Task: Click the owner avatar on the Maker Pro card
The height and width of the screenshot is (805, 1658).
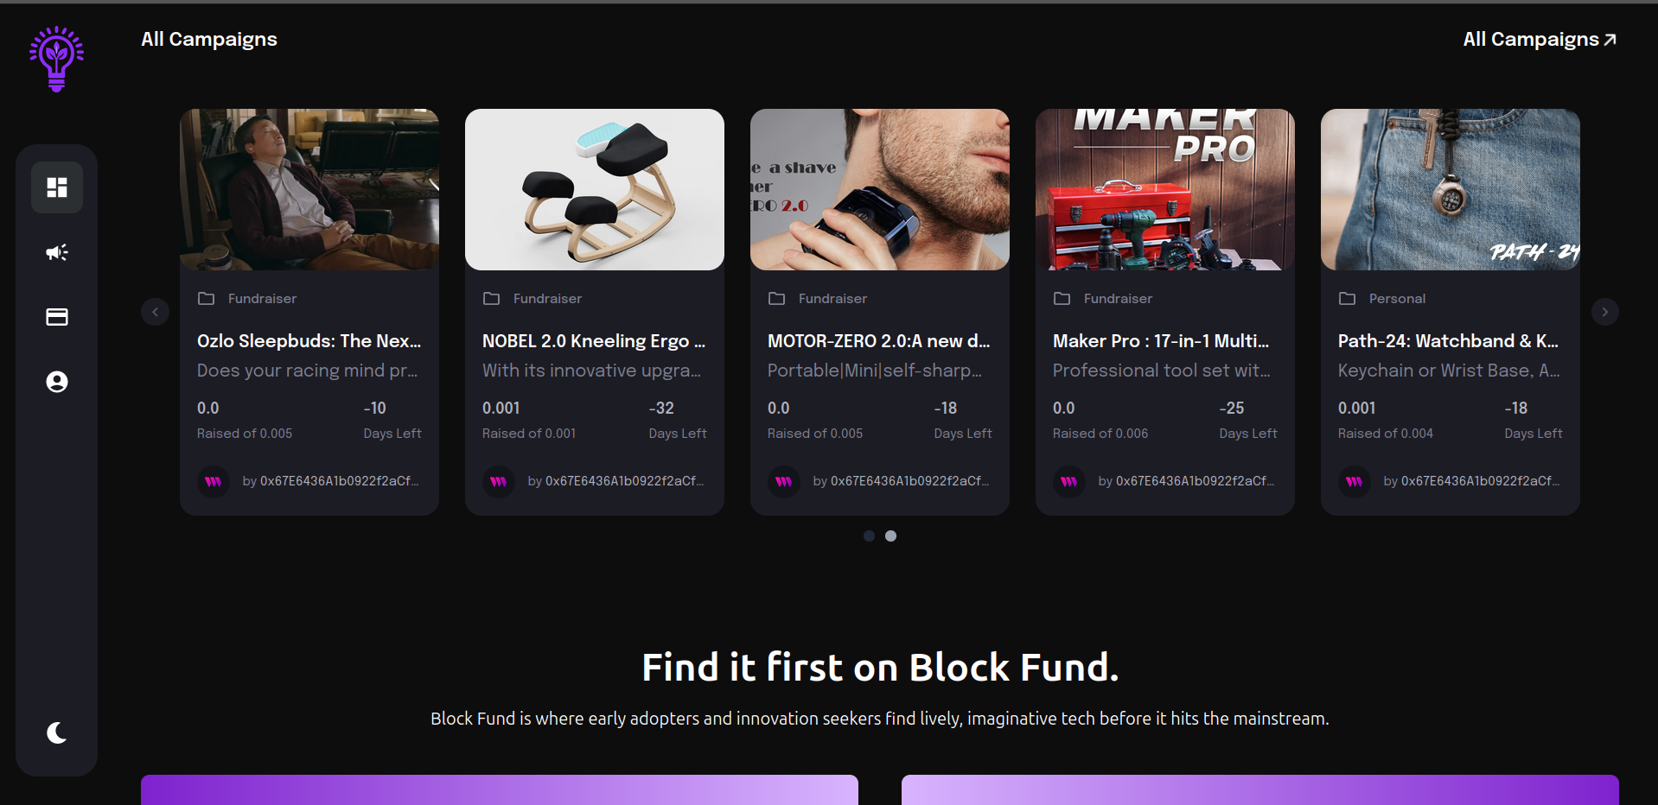Action: tap(1069, 481)
